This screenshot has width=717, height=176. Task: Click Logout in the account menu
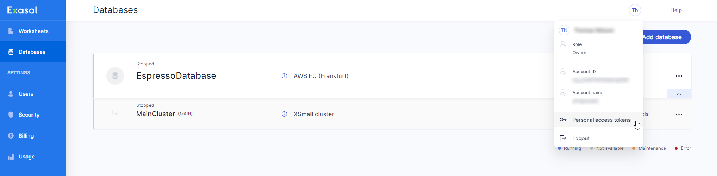pos(581,138)
